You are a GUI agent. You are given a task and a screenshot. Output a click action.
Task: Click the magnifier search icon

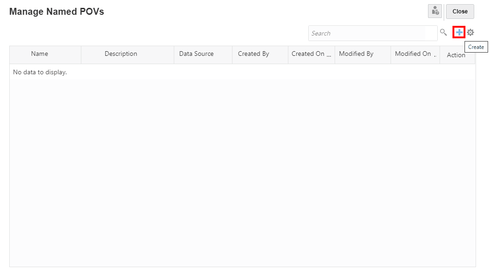click(x=443, y=32)
